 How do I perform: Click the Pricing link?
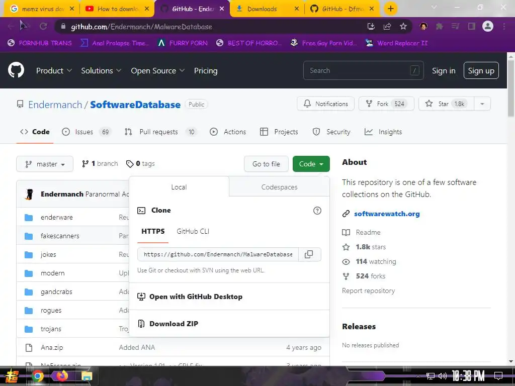point(206,70)
